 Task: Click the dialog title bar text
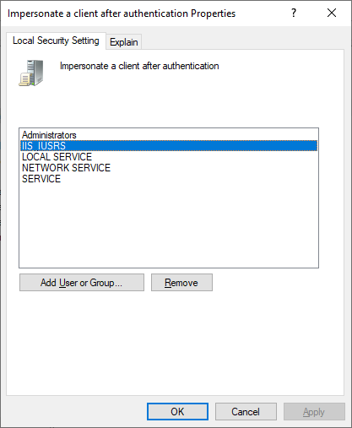(122, 14)
